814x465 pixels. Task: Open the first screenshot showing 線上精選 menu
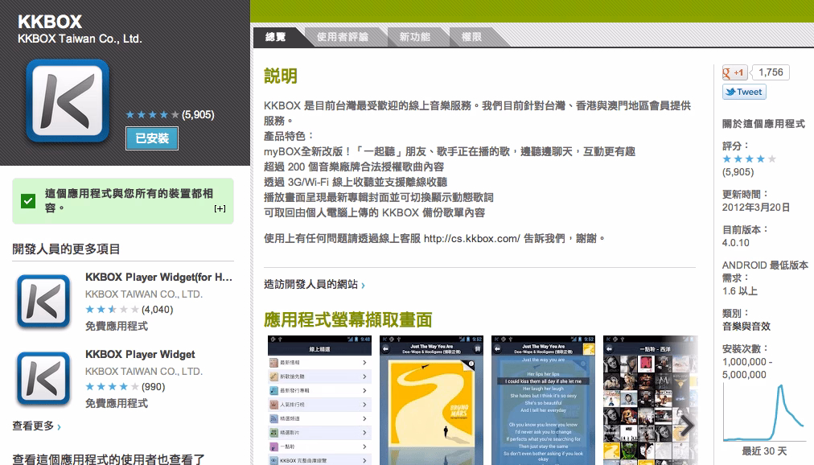pos(319,400)
